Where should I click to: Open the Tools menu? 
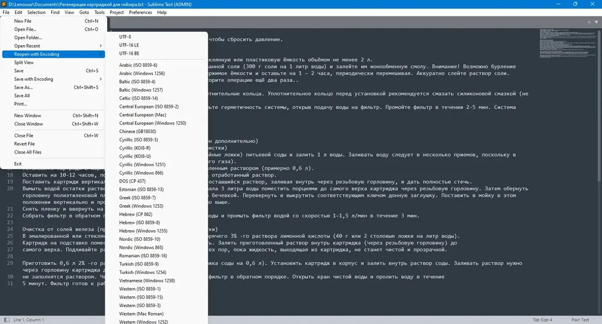coord(99,12)
